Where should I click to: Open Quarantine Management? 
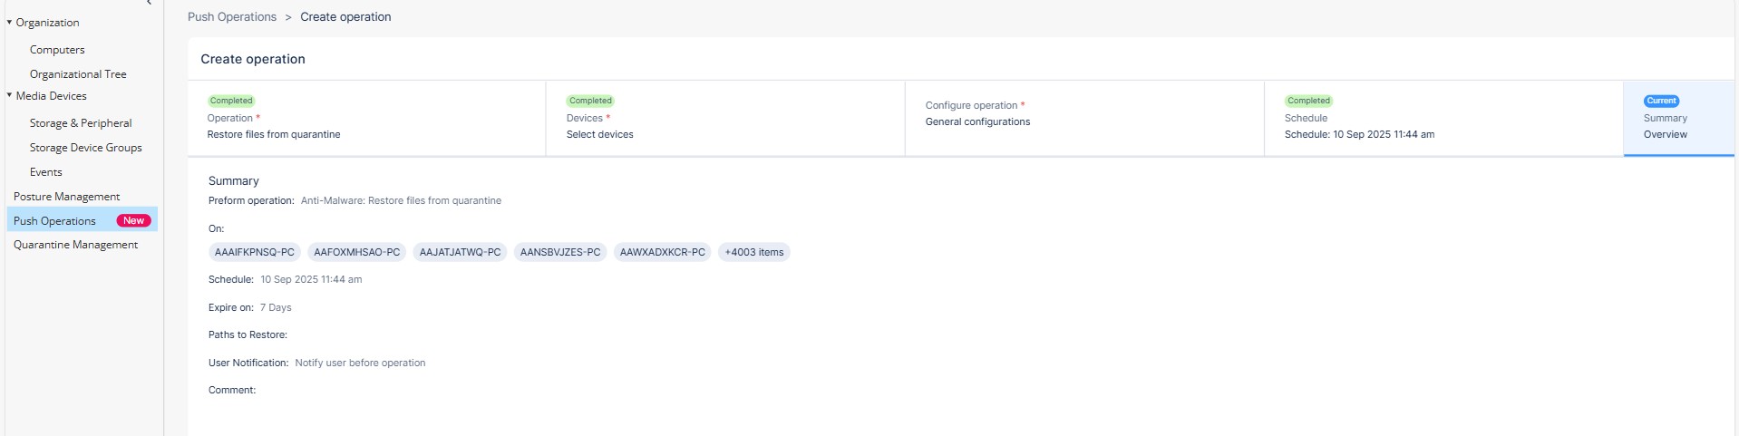coord(75,245)
